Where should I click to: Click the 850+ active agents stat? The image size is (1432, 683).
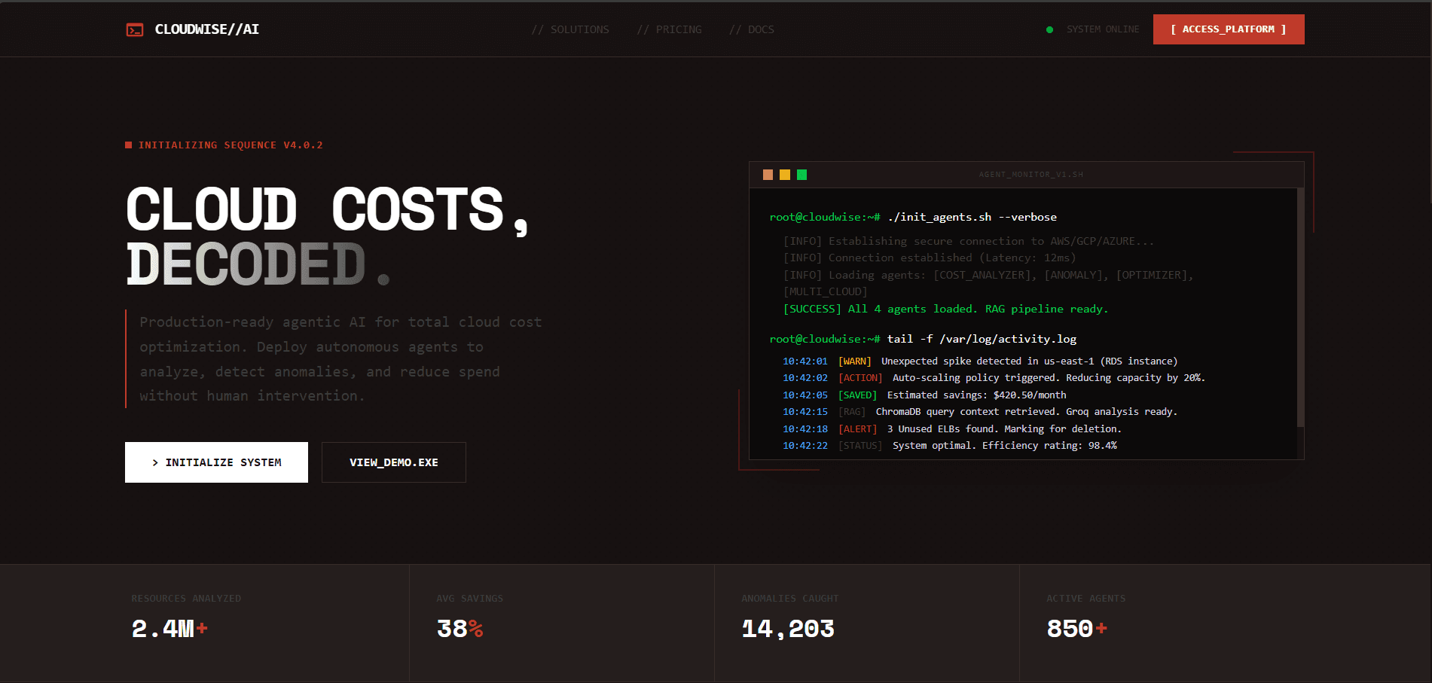[x=1076, y=629]
